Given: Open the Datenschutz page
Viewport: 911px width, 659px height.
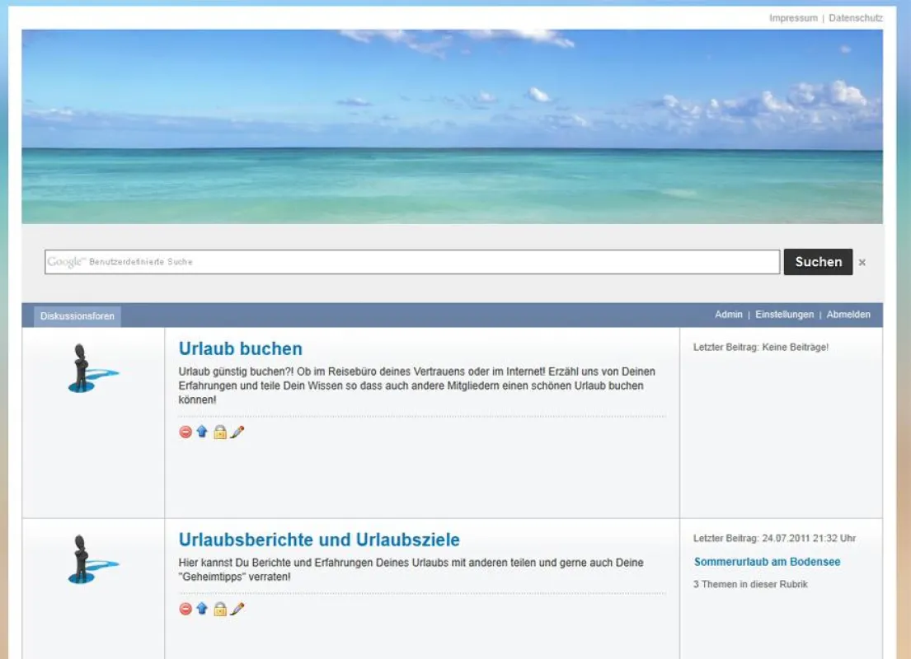Looking at the screenshot, I should click(856, 18).
